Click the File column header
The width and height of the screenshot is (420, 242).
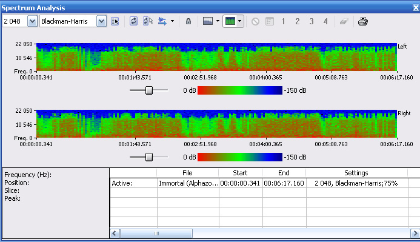coord(187,173)
